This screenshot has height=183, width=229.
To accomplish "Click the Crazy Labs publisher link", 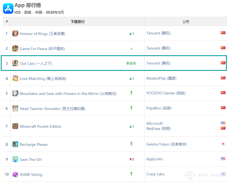I will click(x=155, y=174).
